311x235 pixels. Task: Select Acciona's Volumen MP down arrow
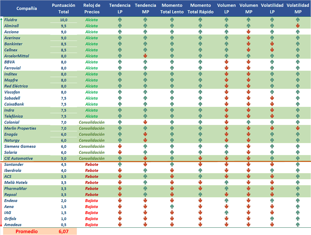[x=249, y=32]
